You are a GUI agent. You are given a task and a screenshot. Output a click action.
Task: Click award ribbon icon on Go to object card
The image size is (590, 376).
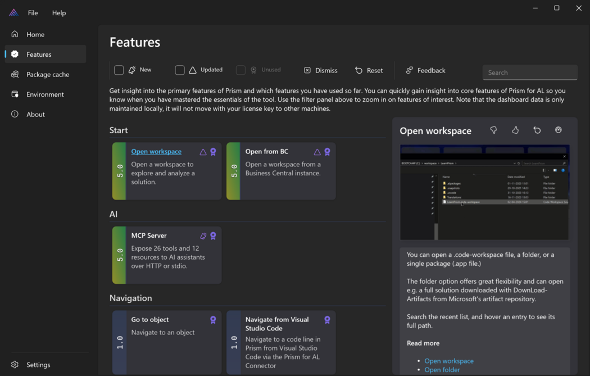[213, 320]
